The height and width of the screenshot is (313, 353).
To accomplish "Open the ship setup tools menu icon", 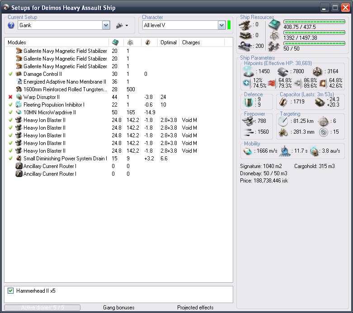I will pos(122,25).
